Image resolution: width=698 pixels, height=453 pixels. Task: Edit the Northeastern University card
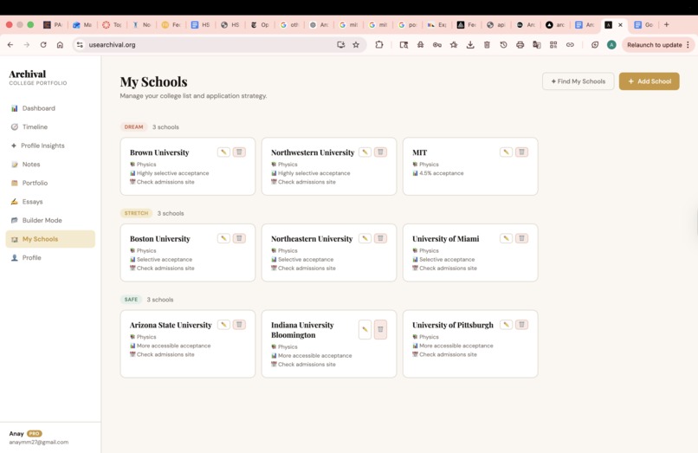coord(365,238)
